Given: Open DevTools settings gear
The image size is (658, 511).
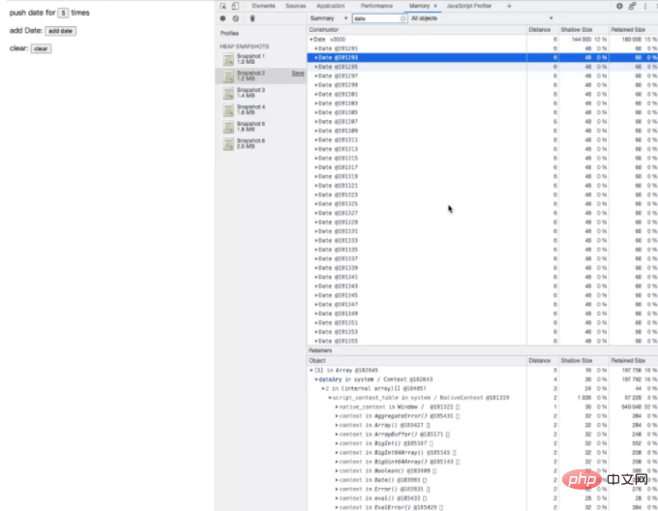Looking at the screenshot, I should 619,6.
